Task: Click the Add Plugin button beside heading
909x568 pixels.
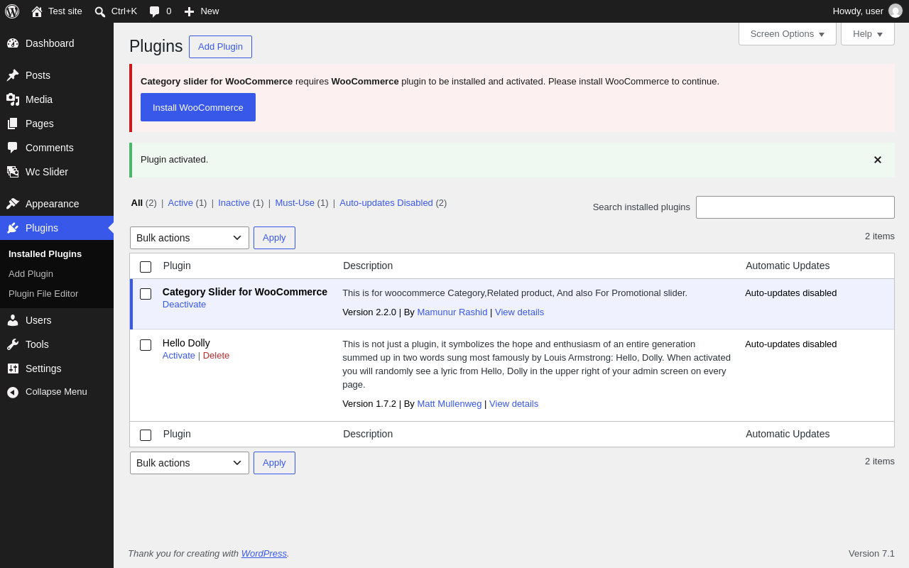Action: (220, 47)
